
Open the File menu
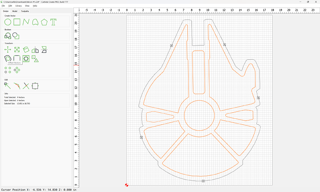click(x=3, y=6)
